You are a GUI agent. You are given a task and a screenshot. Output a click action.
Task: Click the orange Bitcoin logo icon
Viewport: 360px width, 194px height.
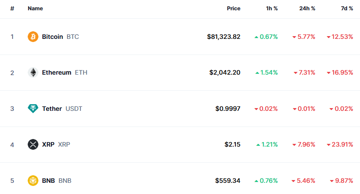(33, 37)
